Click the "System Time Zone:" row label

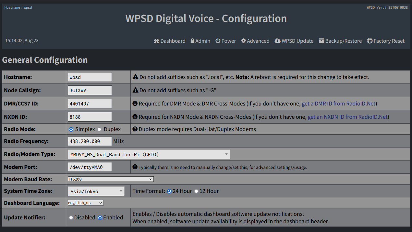click(x=28, y=191)
